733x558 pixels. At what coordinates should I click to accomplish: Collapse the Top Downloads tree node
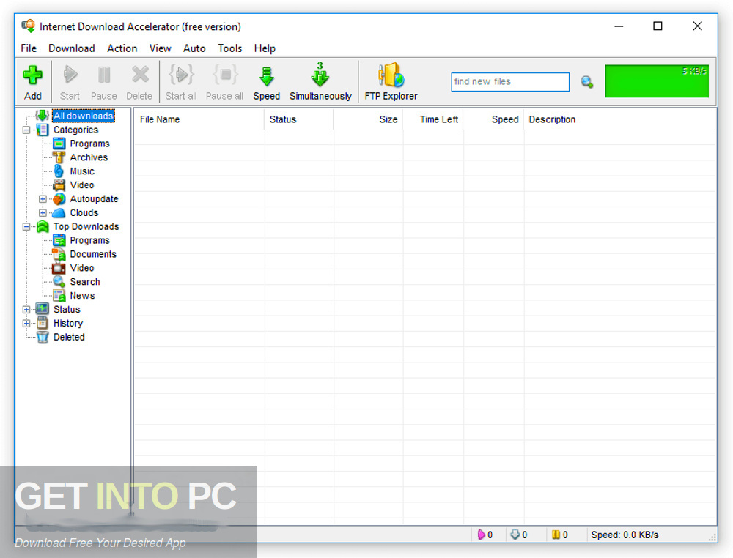coord(26,226)
